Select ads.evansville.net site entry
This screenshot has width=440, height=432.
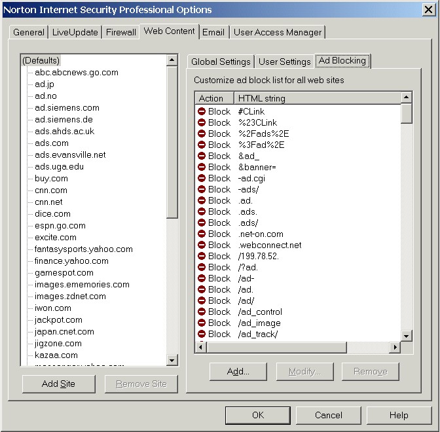70,155
